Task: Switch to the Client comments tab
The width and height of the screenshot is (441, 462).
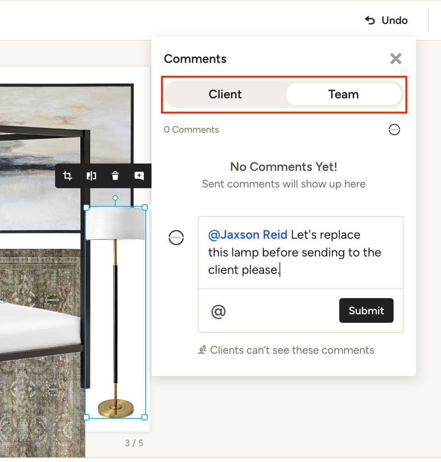Action: [225, 94]
